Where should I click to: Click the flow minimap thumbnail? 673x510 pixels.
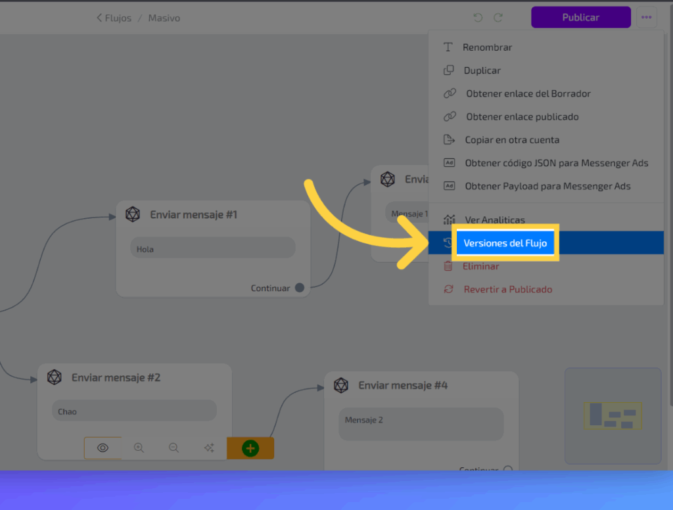click(613, 415)
